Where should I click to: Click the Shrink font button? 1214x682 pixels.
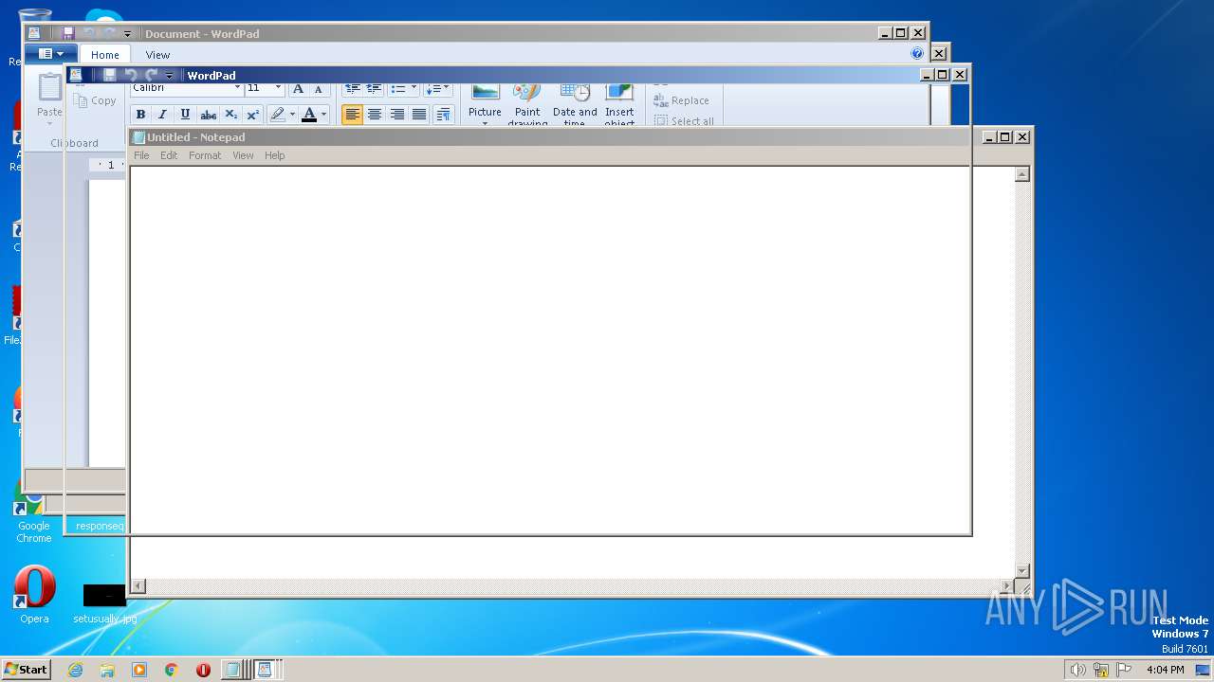pos(319,89)
